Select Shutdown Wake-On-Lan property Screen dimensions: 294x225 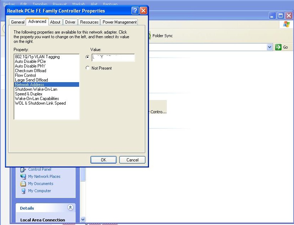46,89
